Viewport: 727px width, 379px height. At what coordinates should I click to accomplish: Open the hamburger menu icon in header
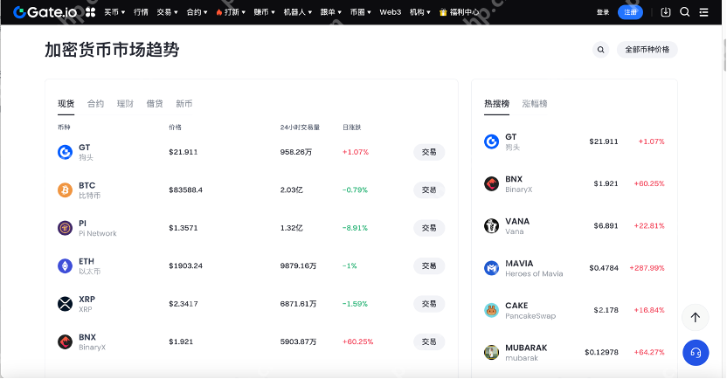[x=705, y=12]
